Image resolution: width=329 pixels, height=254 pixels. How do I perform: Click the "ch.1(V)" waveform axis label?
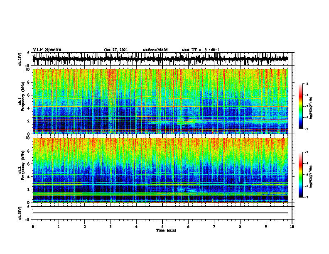tap(20, 59)
